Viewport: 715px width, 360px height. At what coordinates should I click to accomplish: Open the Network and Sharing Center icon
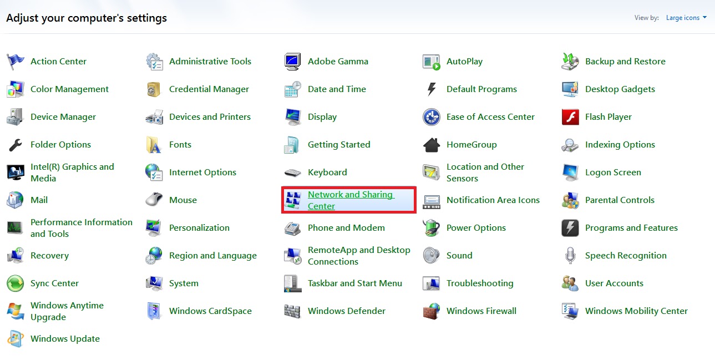tap(293, 200)
